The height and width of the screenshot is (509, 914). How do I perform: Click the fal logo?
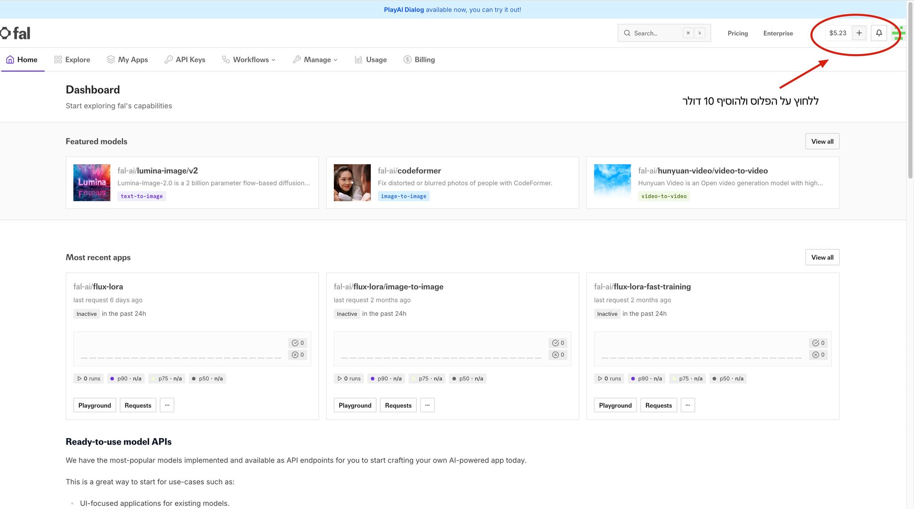(16, 33)
